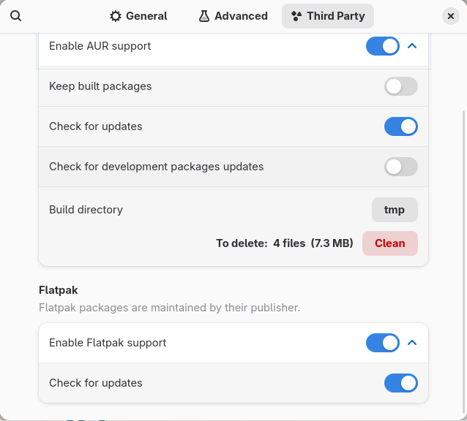
Task: Click the Third Party shapes icon
Action: [296, 16]
